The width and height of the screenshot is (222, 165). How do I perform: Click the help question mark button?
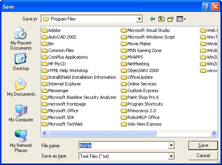point(206,7)
